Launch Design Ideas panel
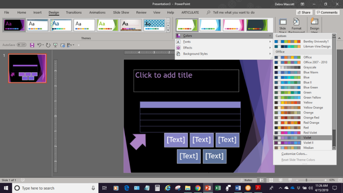This screenshot has width=343, height=193. [314, 25]
